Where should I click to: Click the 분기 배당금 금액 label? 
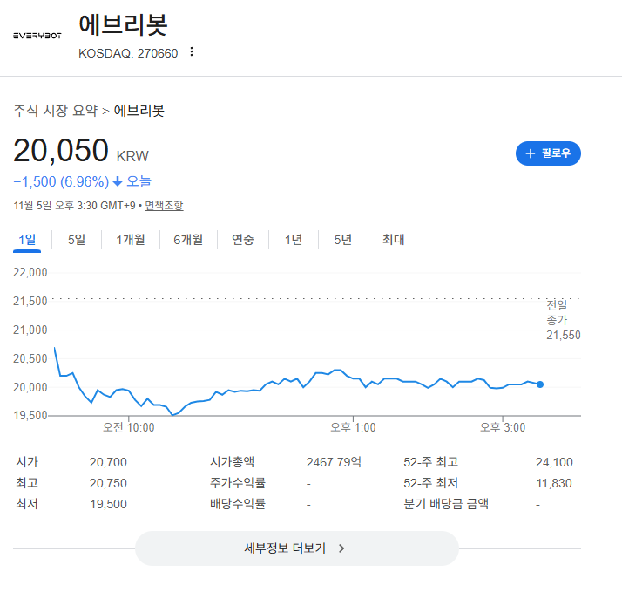(446, 504)
